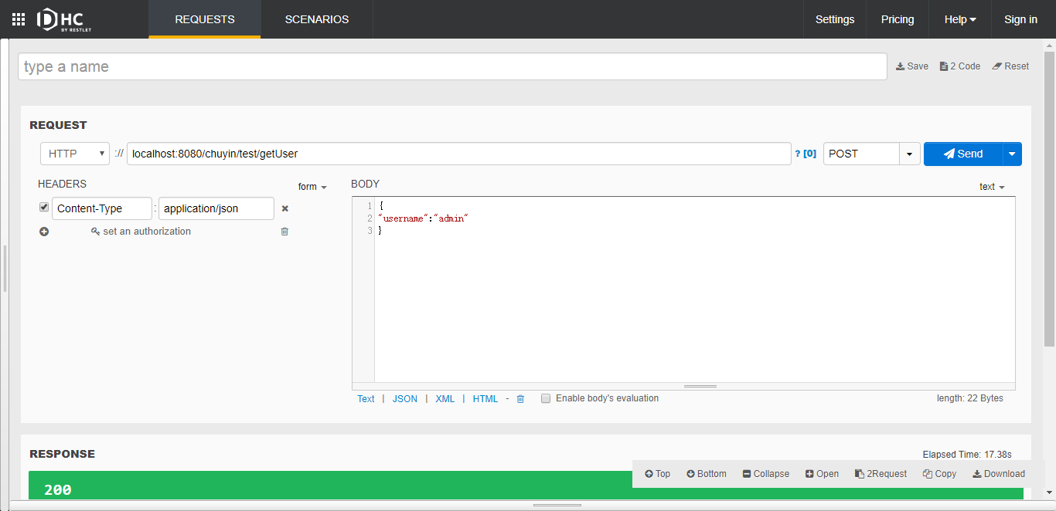This screenshot has width=1056, height=511.
Task: Toggle the Content-Type header checkbox
Action: (44, 208)
